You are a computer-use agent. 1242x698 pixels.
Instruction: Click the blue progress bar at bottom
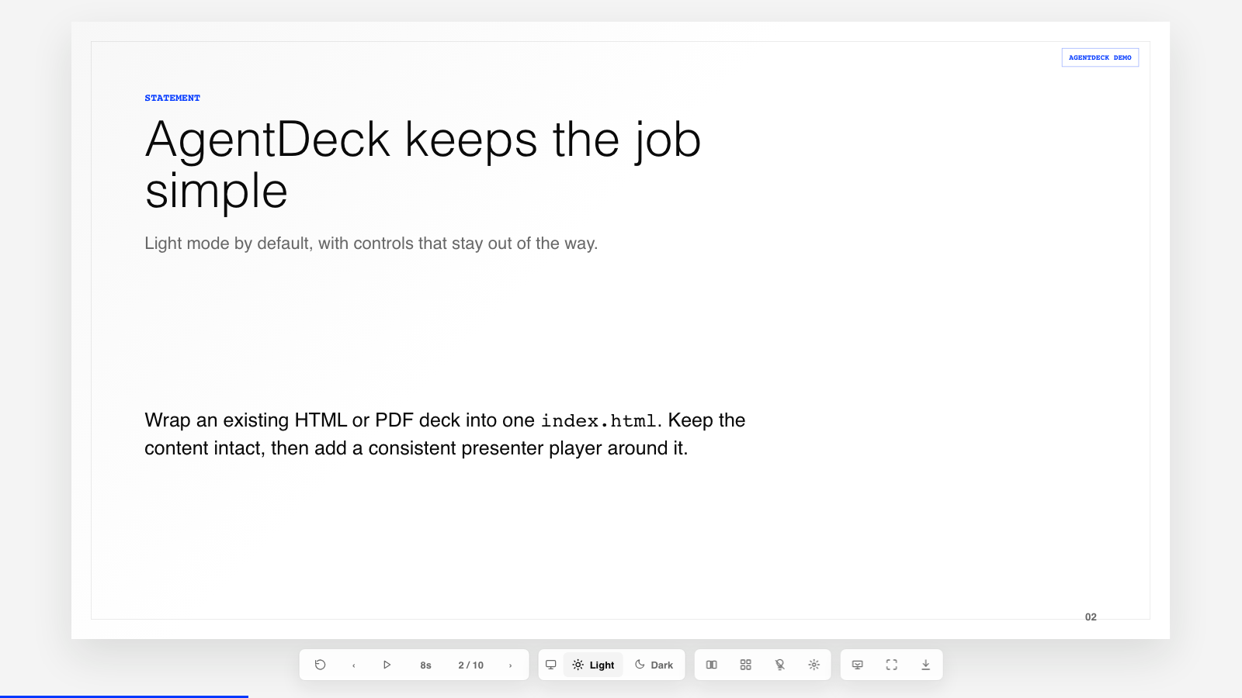124,696
